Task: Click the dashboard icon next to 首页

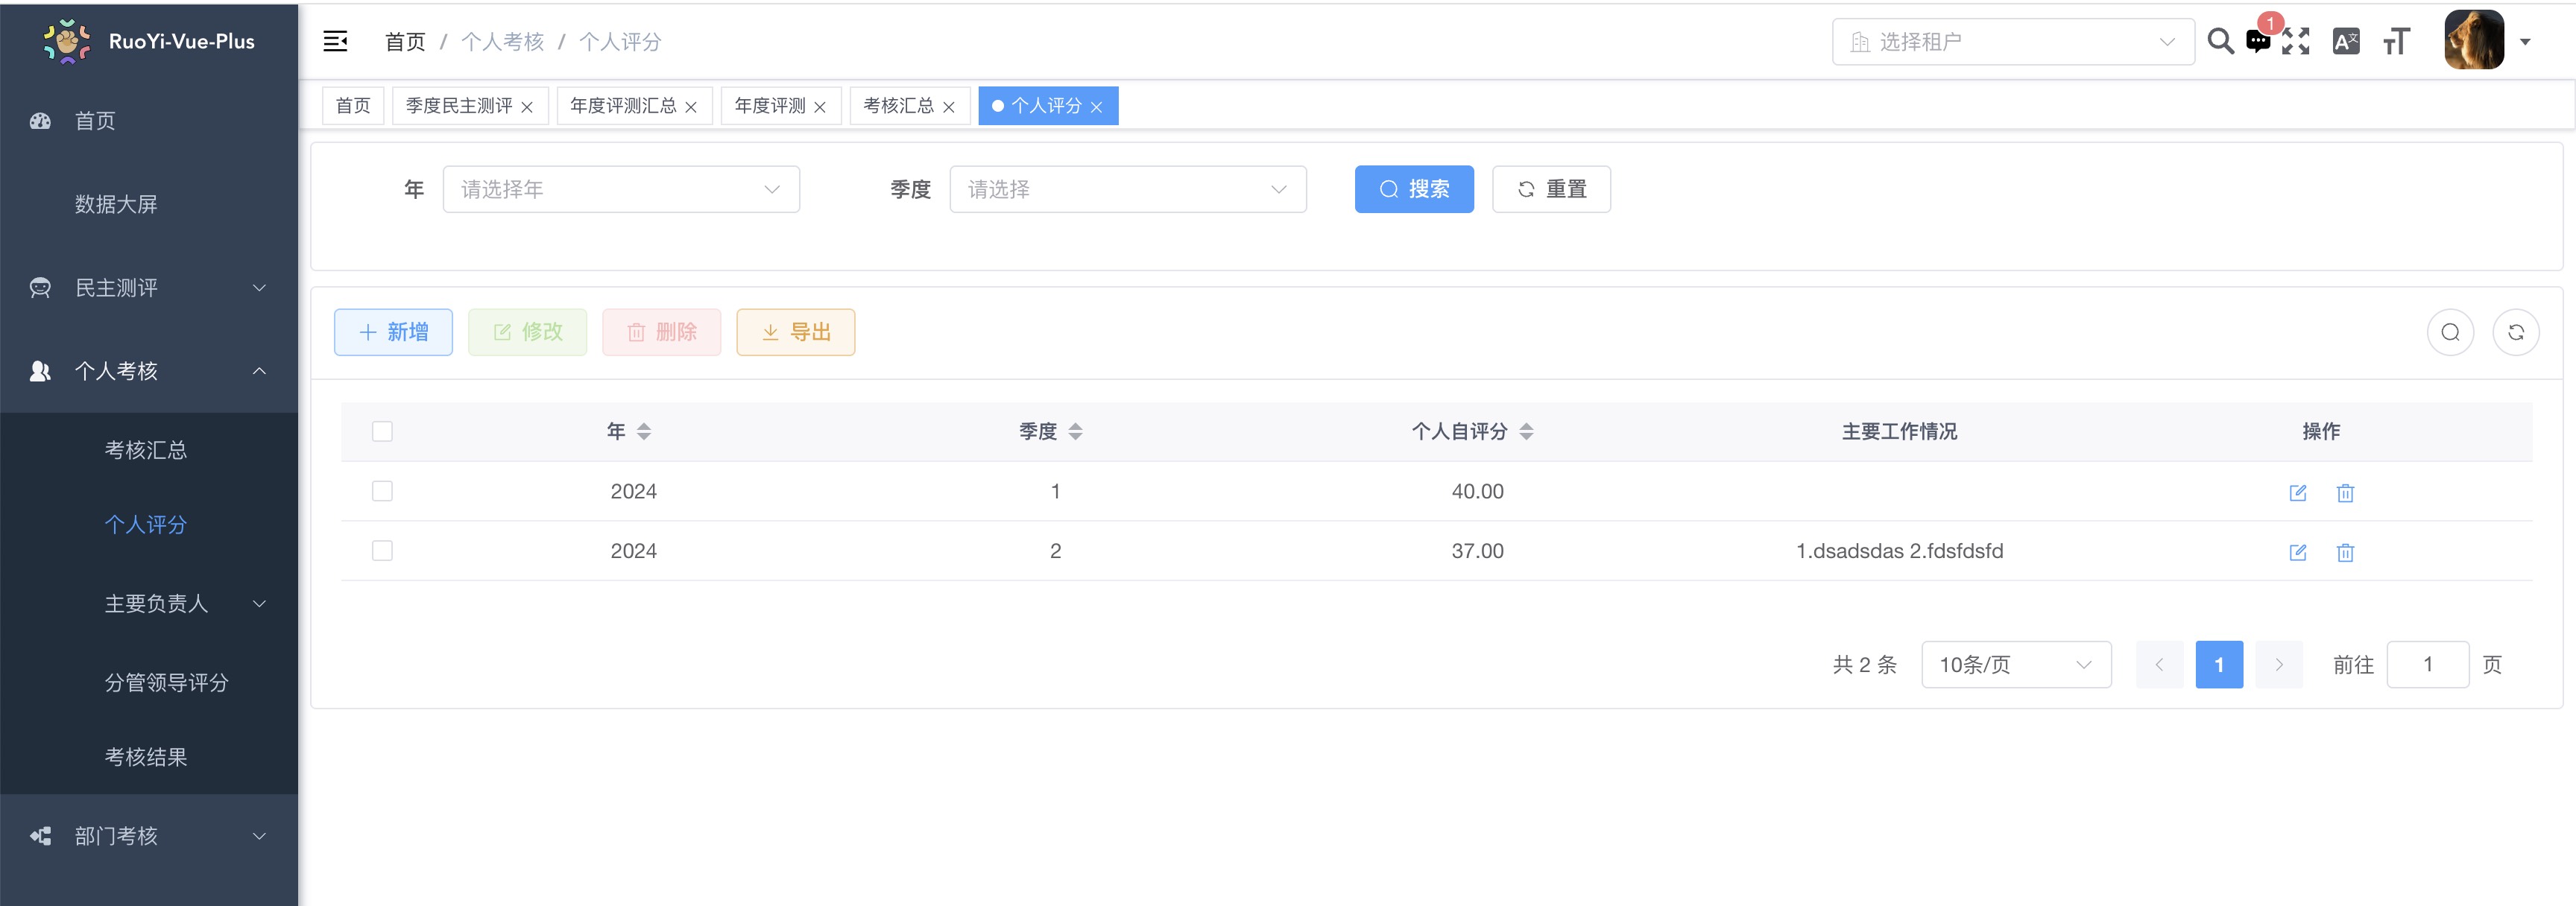Action: 40,121
